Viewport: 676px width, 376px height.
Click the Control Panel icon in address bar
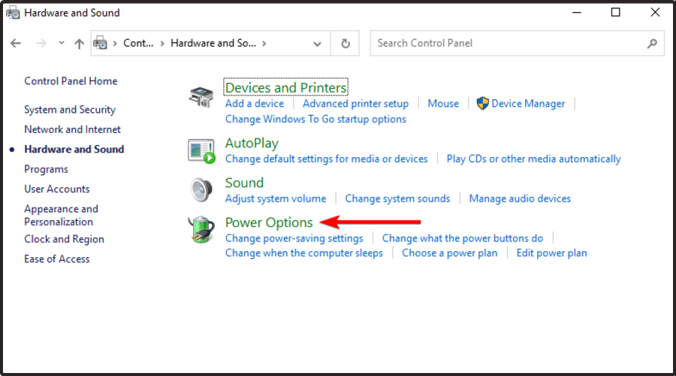point(101,43)
